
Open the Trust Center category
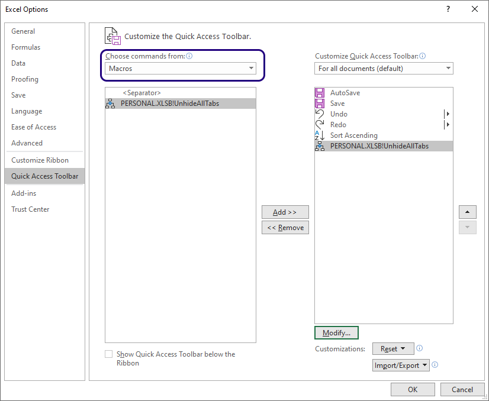45,209
